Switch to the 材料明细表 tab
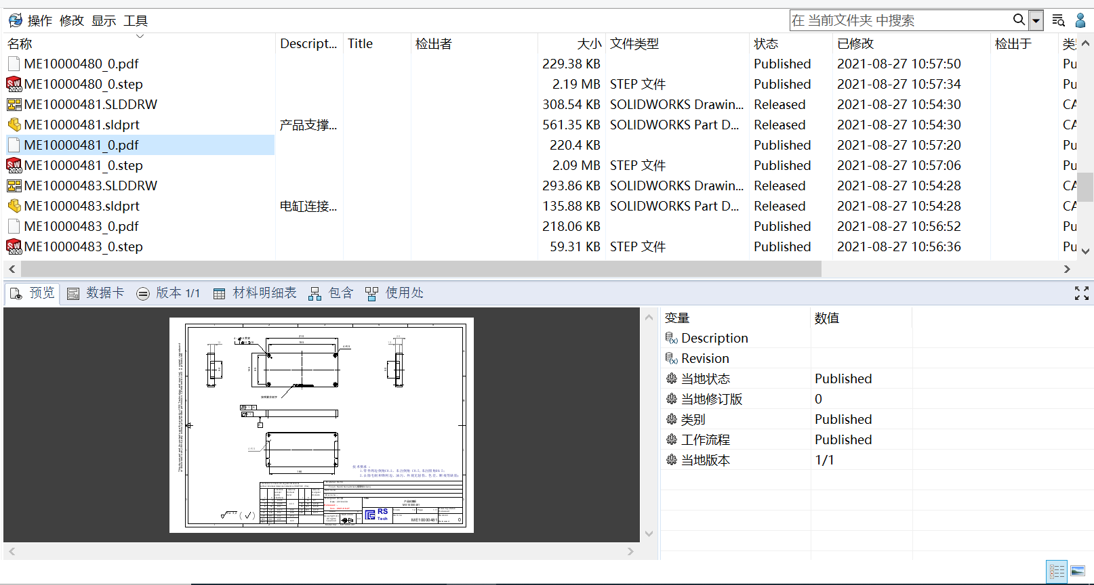The image size is (1094, 585). click(x=255, y=293)
